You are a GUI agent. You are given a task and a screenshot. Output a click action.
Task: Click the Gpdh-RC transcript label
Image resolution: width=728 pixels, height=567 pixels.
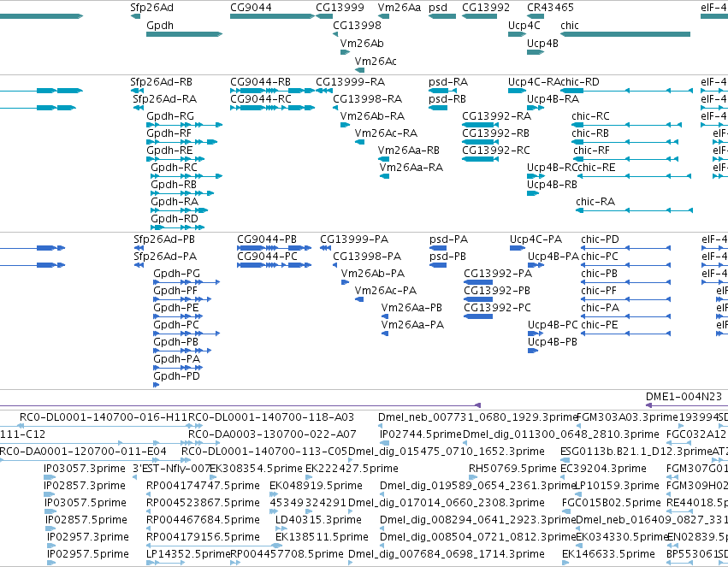(175, 167)
